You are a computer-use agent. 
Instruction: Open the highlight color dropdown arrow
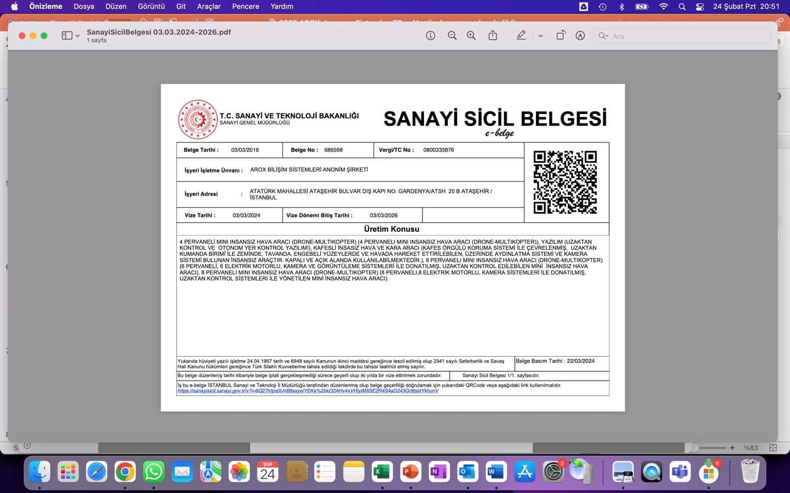(540, 36)
